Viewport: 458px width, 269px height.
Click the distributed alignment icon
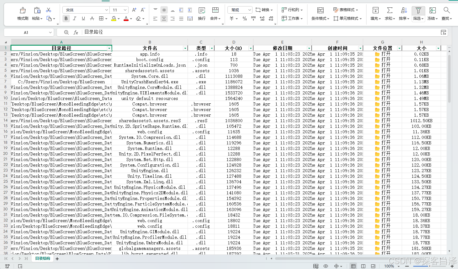(x=190, y=19)
